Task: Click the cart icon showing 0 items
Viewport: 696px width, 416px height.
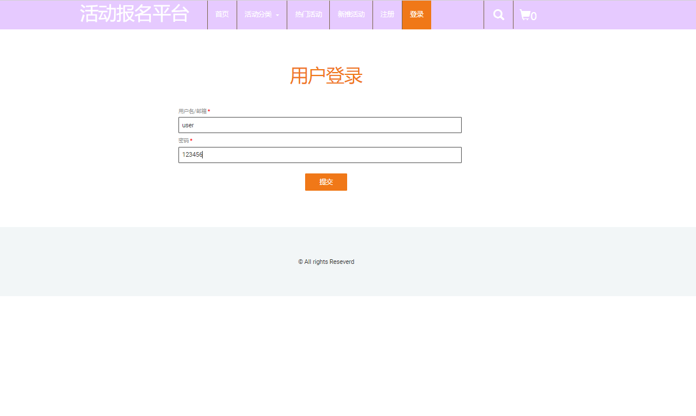Action: tap(527, 15)
